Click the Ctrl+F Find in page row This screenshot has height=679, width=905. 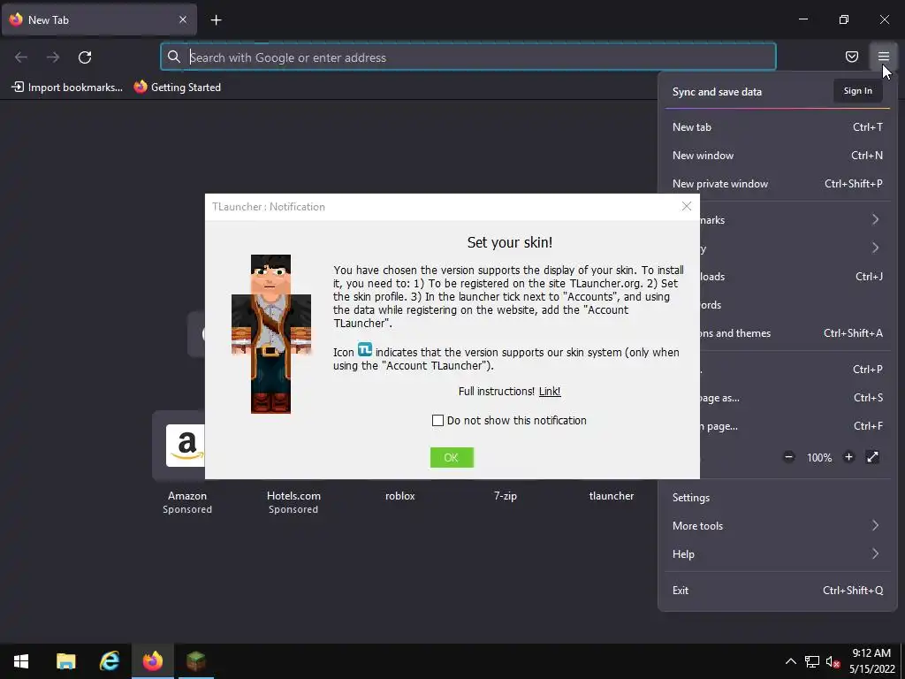pos(795,426)
